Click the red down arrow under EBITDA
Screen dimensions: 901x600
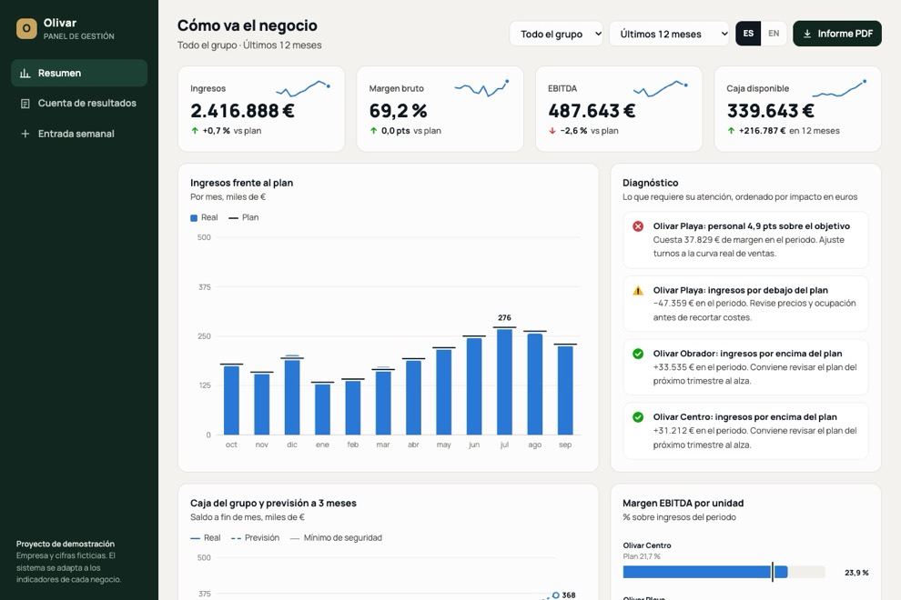coord(552,131)
